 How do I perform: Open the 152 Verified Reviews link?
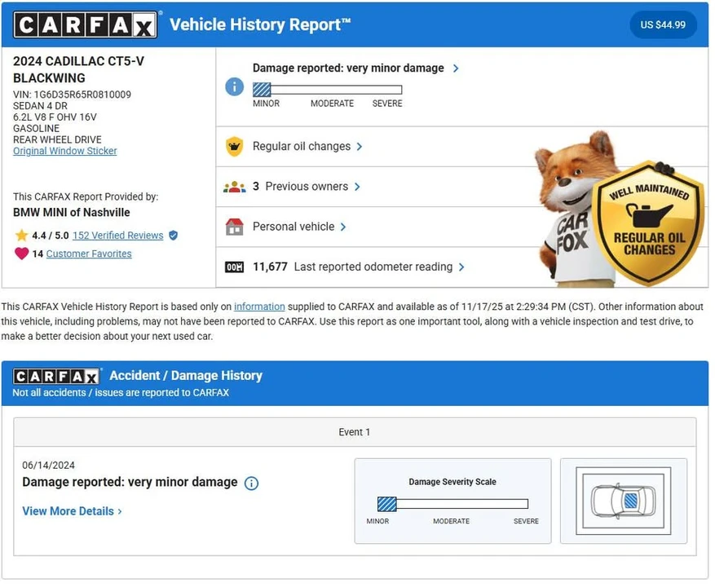pos(118,236)
